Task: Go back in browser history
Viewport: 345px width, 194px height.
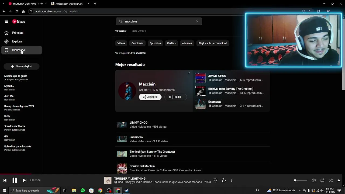Action: pos(4,11)
